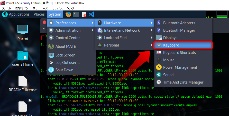Choose Lock Screen
Screen dimensions: 229x116
[71, 55]
